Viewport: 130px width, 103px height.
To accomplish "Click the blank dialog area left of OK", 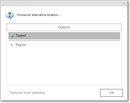I will [x=73, y=93].
